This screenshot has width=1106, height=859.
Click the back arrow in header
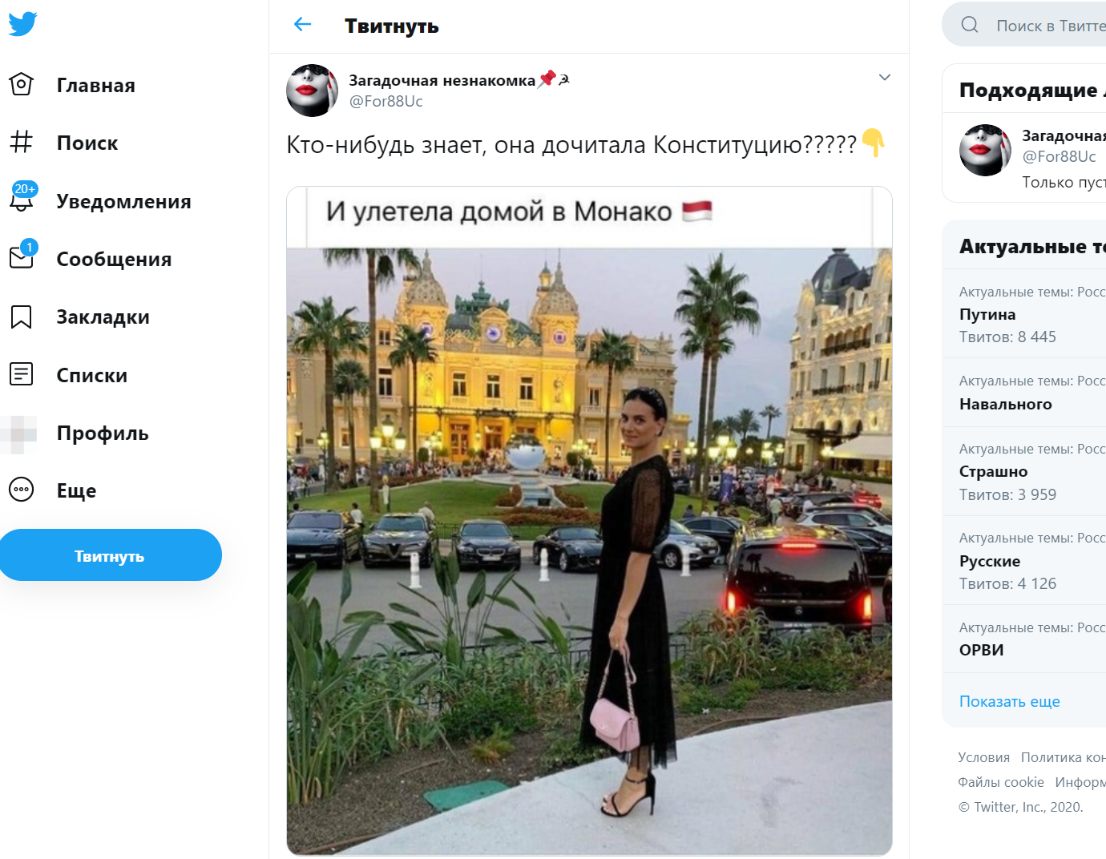click(303, 25)
